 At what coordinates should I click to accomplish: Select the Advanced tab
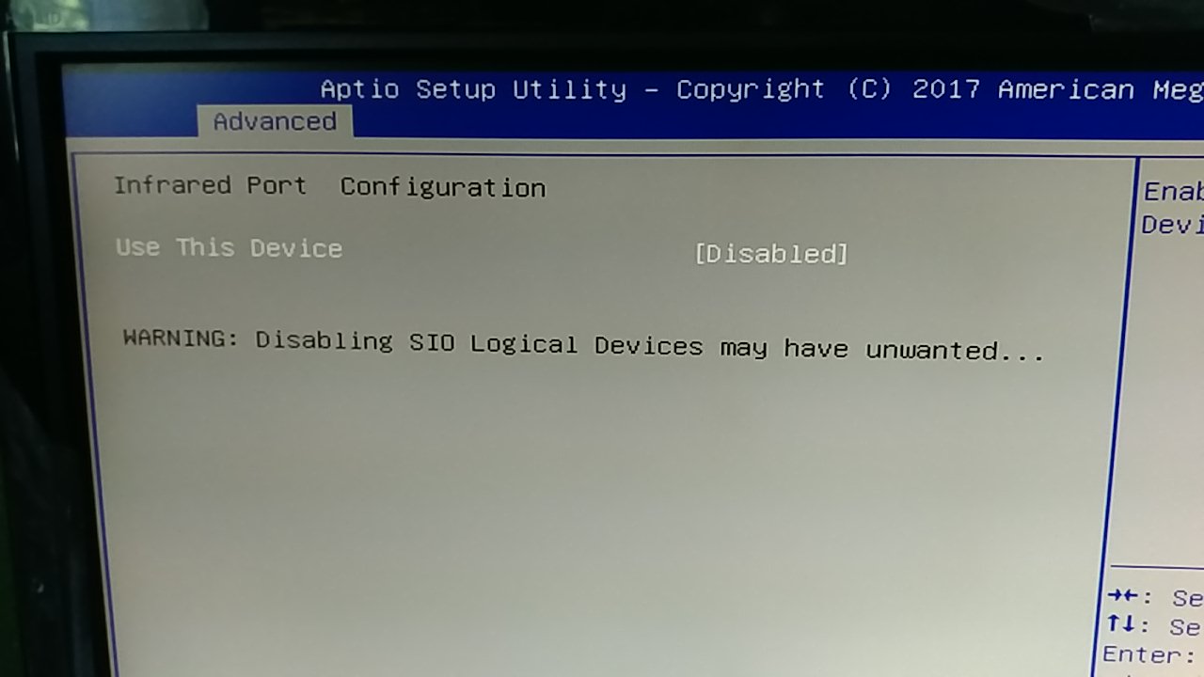point(274,122)
